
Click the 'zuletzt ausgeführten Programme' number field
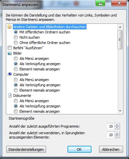tap(111, 126)
